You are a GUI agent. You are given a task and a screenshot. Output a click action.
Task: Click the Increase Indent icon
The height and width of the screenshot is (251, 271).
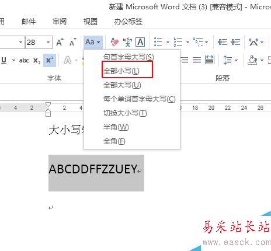(x=235, y=42)
